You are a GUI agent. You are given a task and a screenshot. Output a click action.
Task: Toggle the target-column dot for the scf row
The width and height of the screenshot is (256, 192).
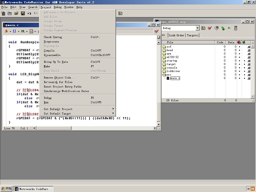[239, 47]
